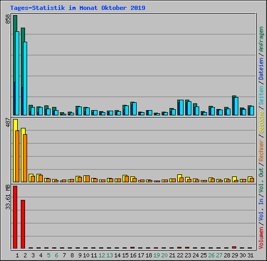Click day label 31 on the x-axis

(250, 255)
